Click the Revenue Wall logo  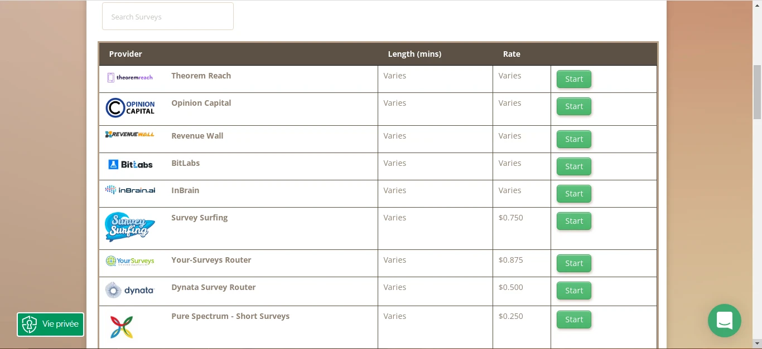[130, 134]
